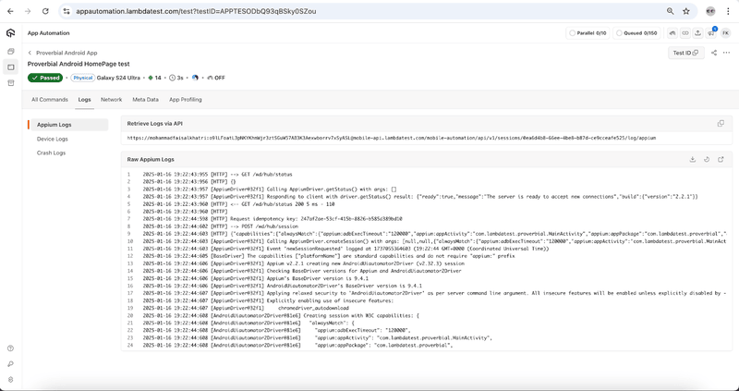
Task: Open Raw Appium Logs in new window
Action: pos(721,159)
